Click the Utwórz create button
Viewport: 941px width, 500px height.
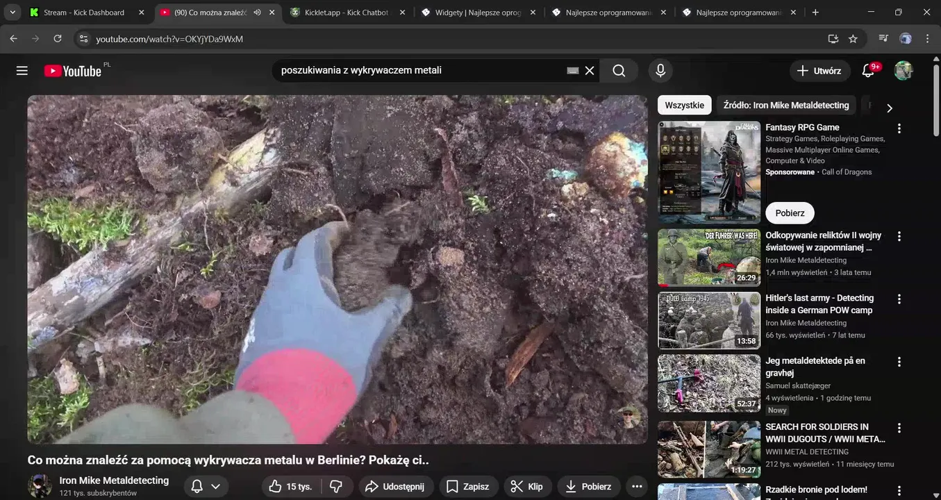819,71
